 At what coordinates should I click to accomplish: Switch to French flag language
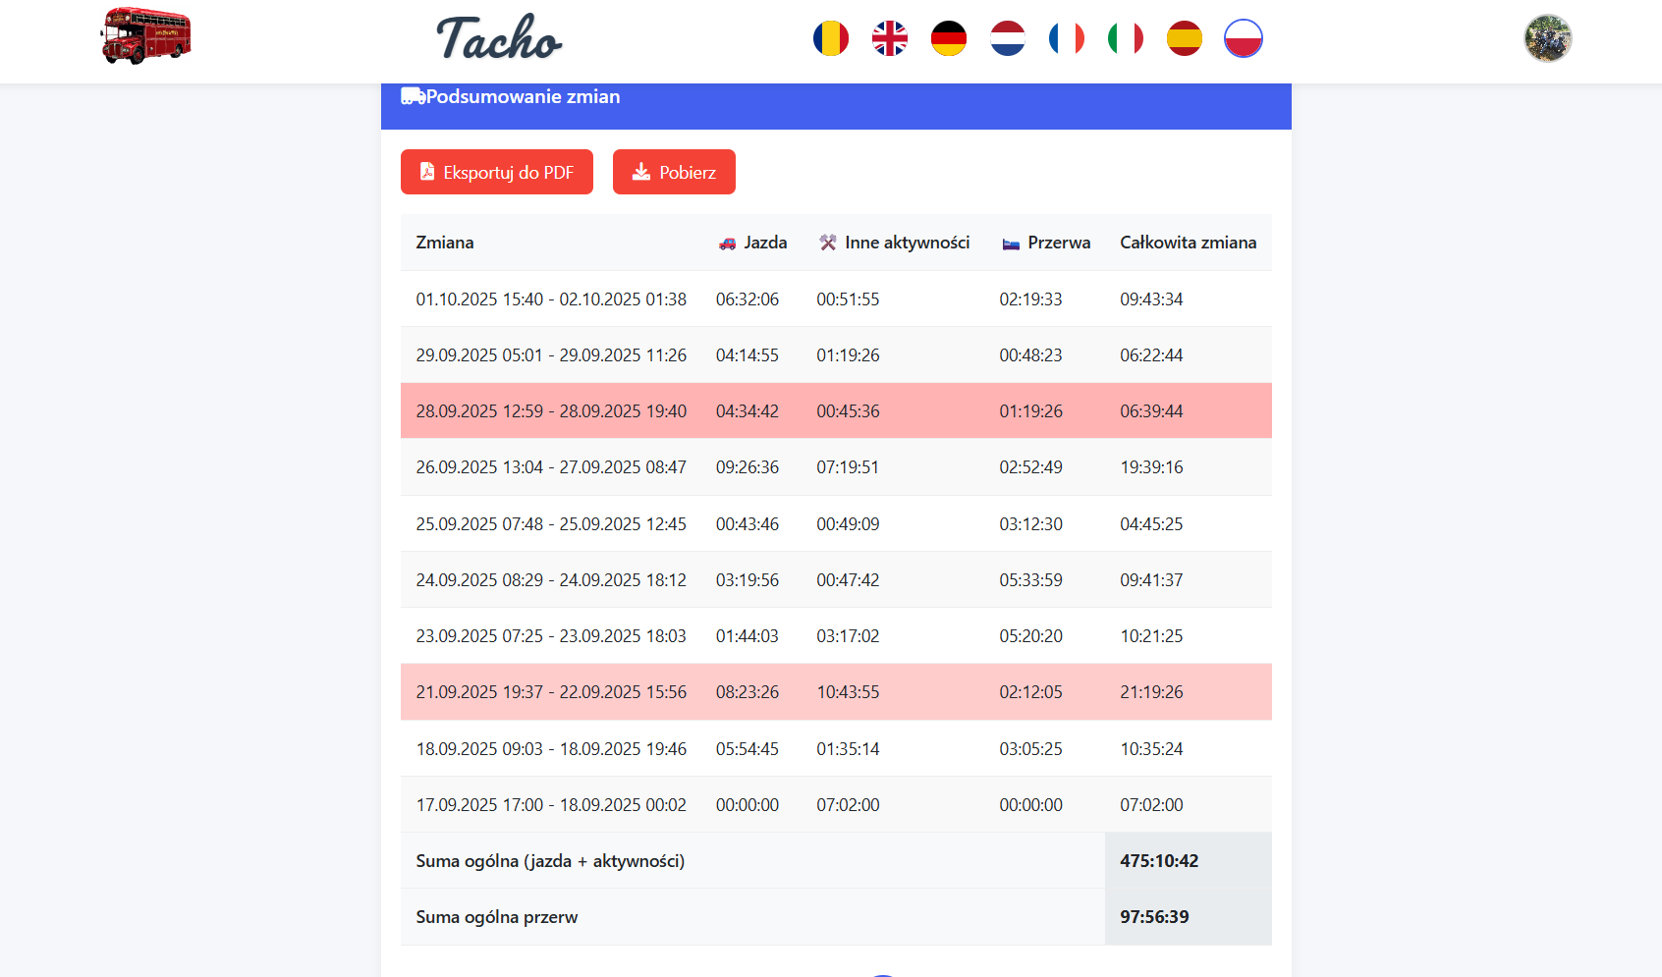1066,39
